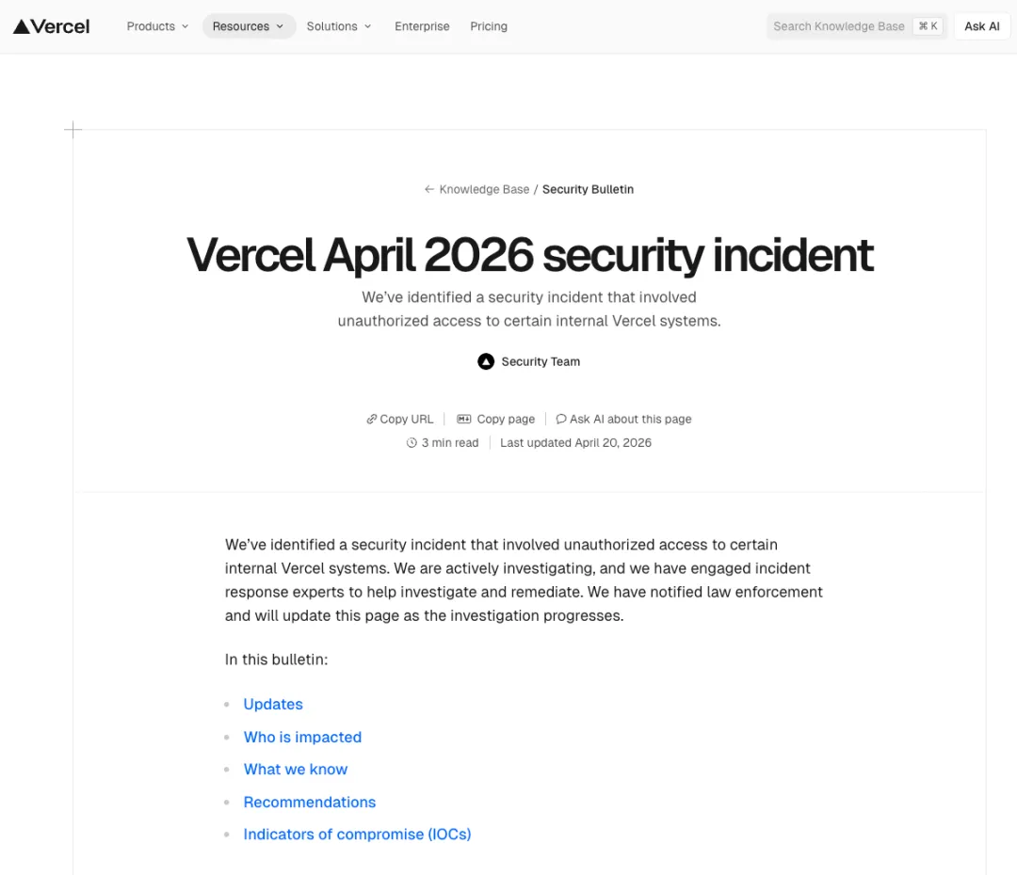Open the Resources dropdown

tap(249, 26)
